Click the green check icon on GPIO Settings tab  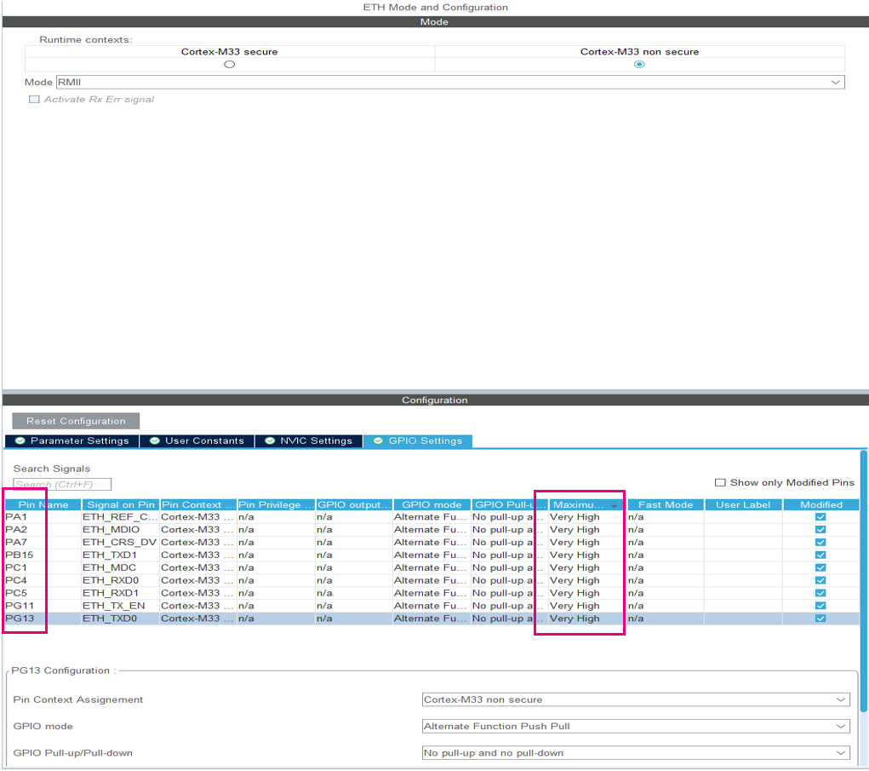click(377, 440)
